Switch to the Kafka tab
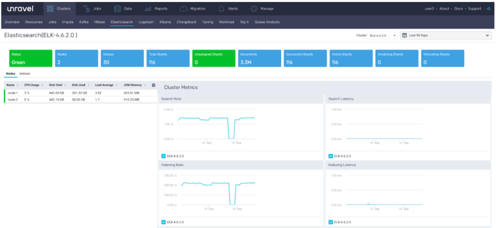This screenshot has height=228, width=496. 84,22
